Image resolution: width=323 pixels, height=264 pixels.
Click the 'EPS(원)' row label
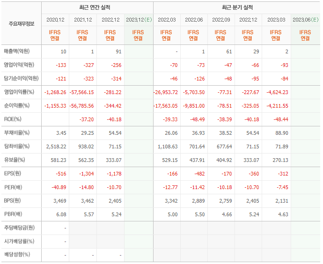coord(13,174)
